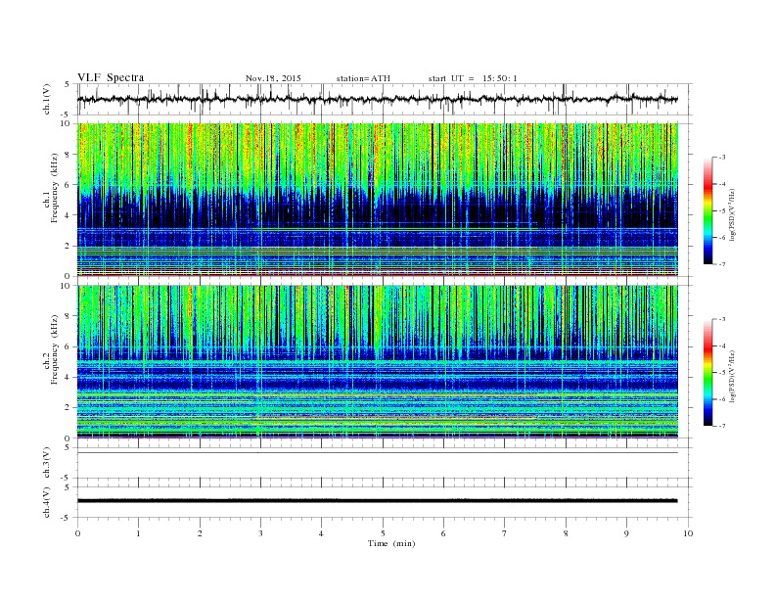The image size is (775, 599).
Task: Click the '5' tick on time axis
Action: [x=383, y=533]
